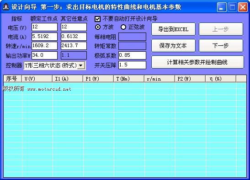The image size is (250, 180).
Task: Click the 导出到EXCEL button
Action: 173,29
